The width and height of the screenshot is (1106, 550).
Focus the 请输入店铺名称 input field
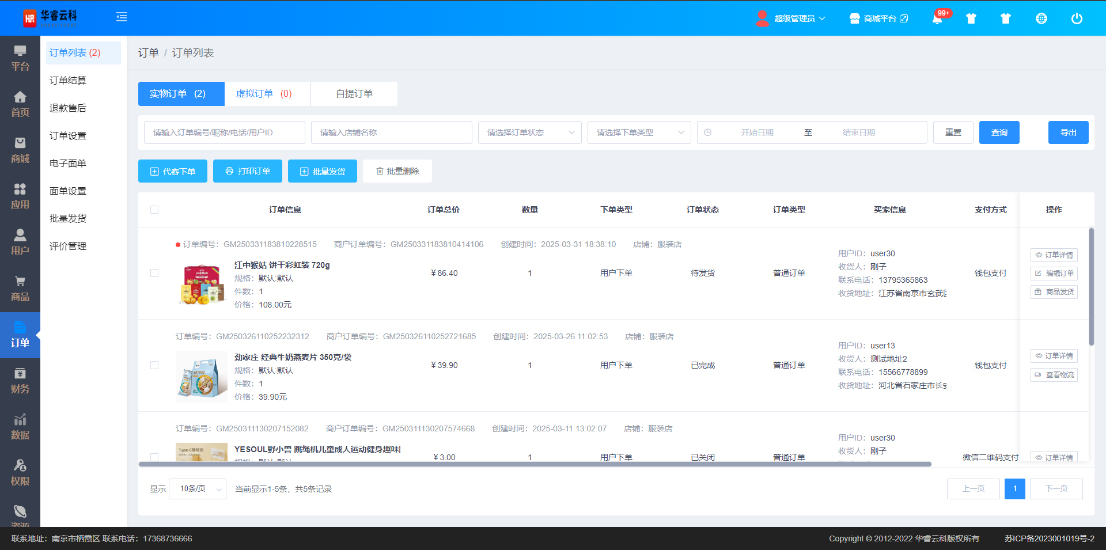(391, 132)
